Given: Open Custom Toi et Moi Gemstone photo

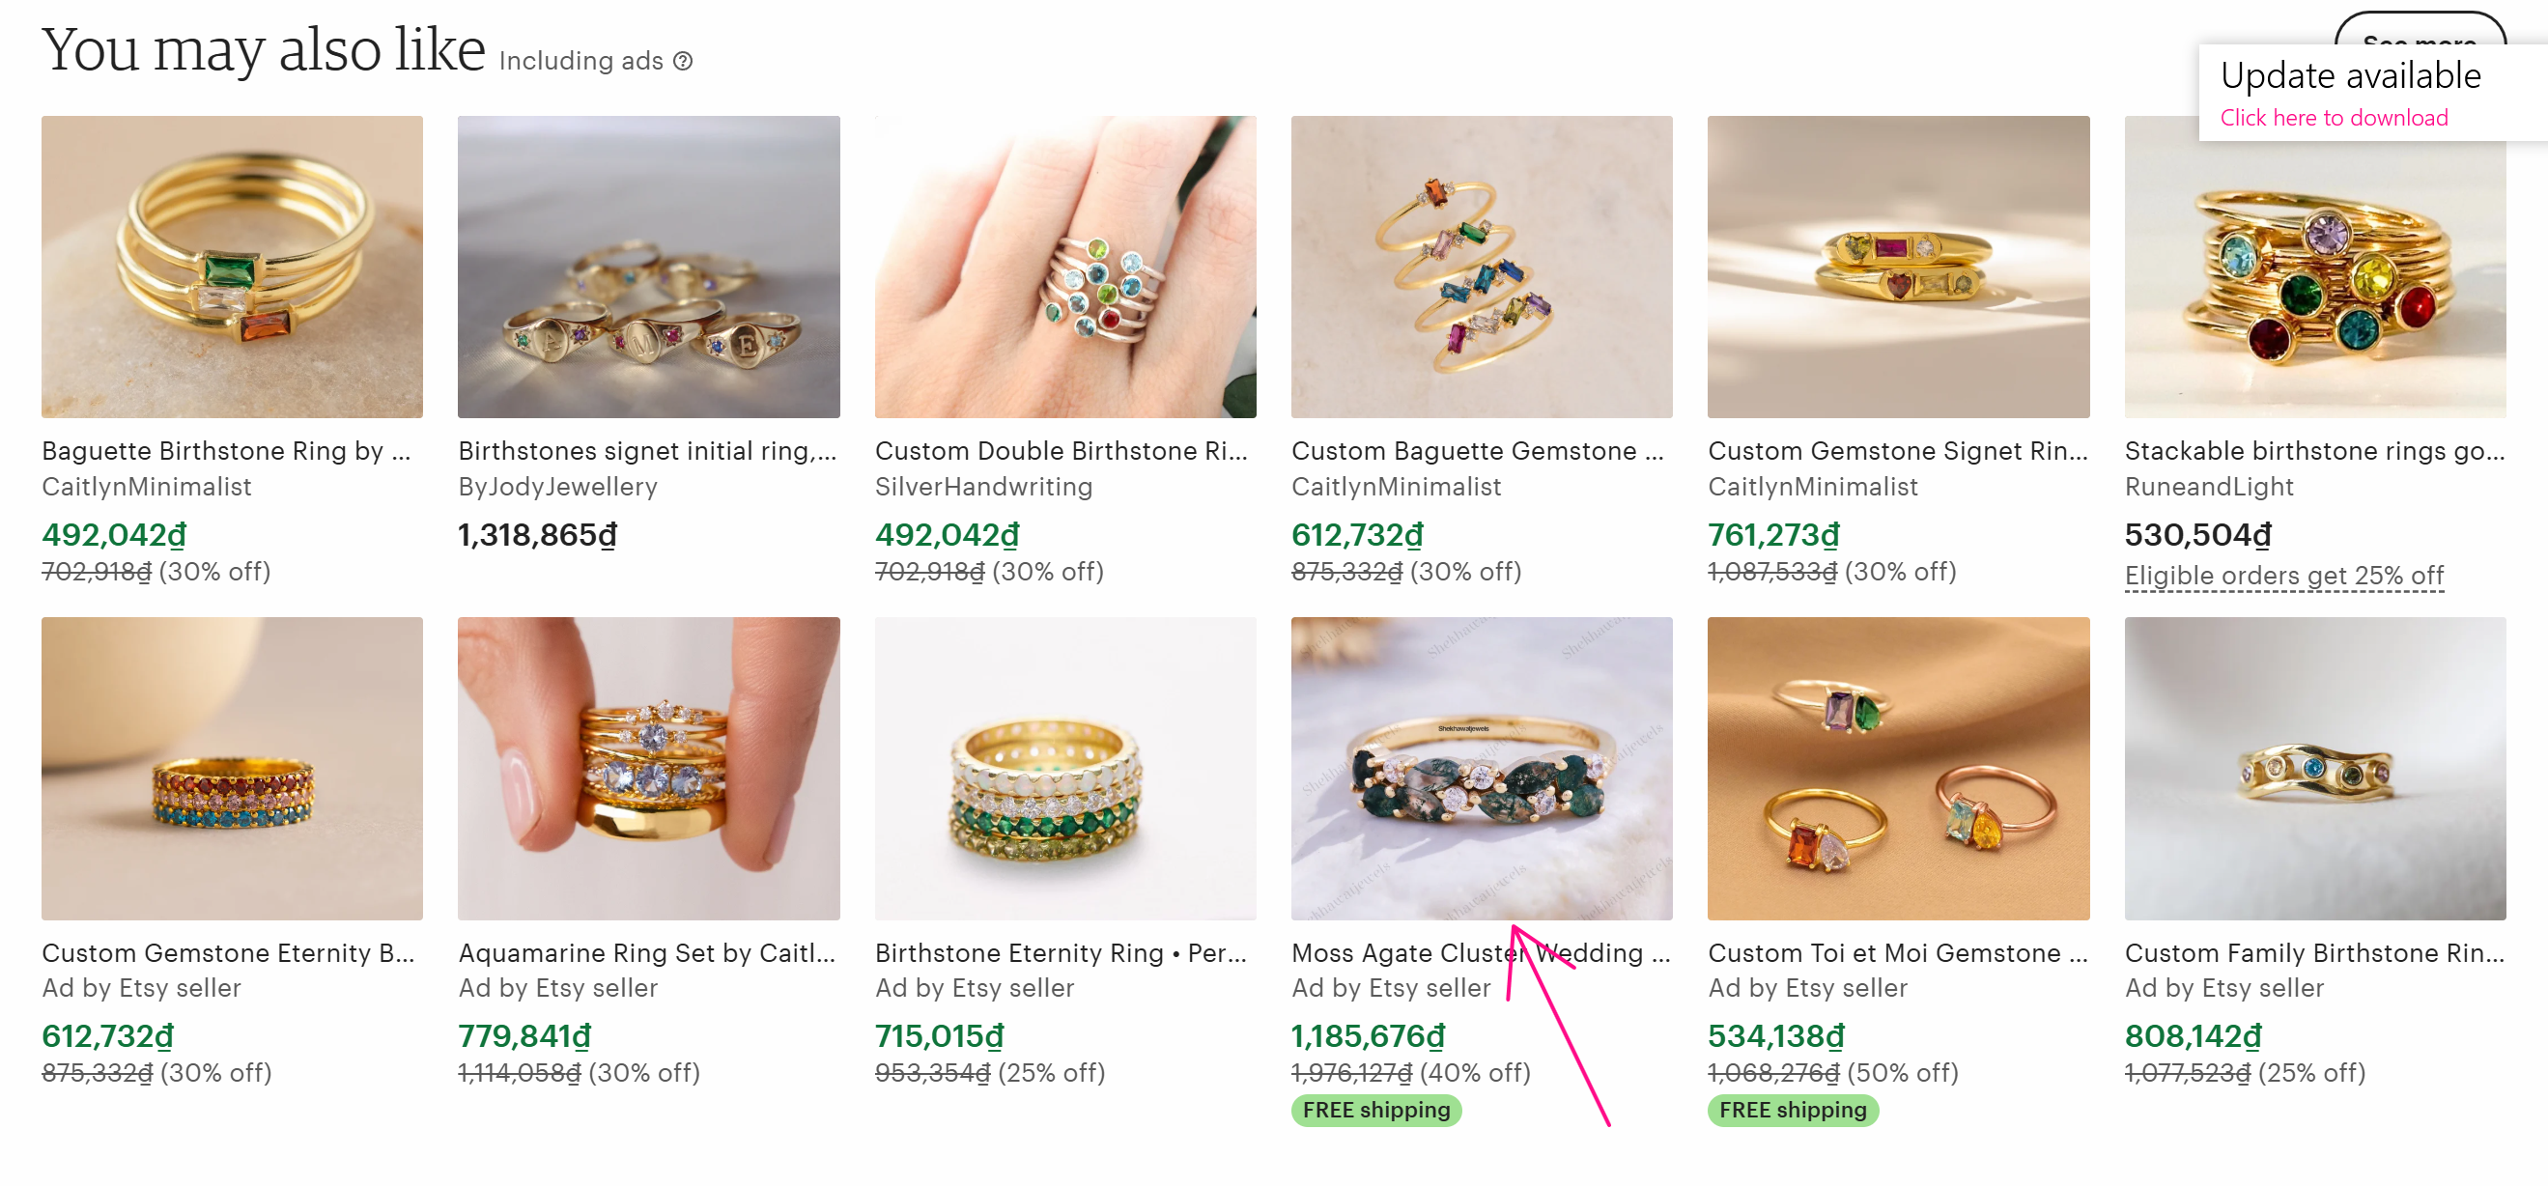Looking at the screenshot, I should [1897, 768].
